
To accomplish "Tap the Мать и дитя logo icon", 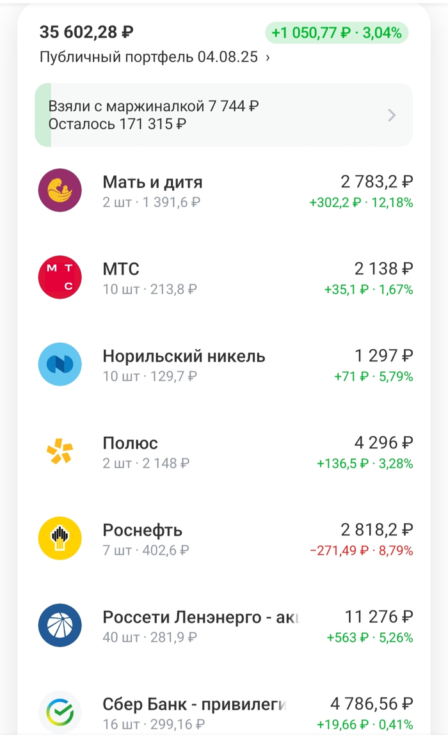I will click(60, 190).
